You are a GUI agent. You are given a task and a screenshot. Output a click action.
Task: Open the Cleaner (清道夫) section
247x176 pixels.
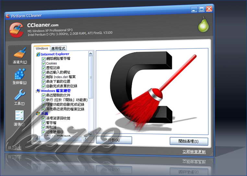coord(19,55)
